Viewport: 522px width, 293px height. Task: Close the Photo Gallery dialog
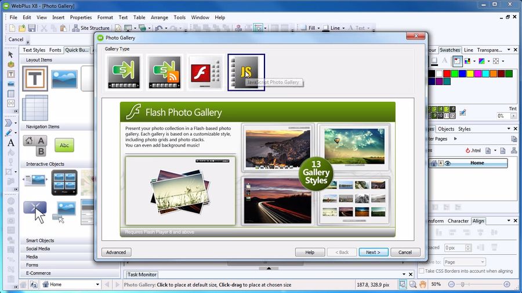click(416, 36)
